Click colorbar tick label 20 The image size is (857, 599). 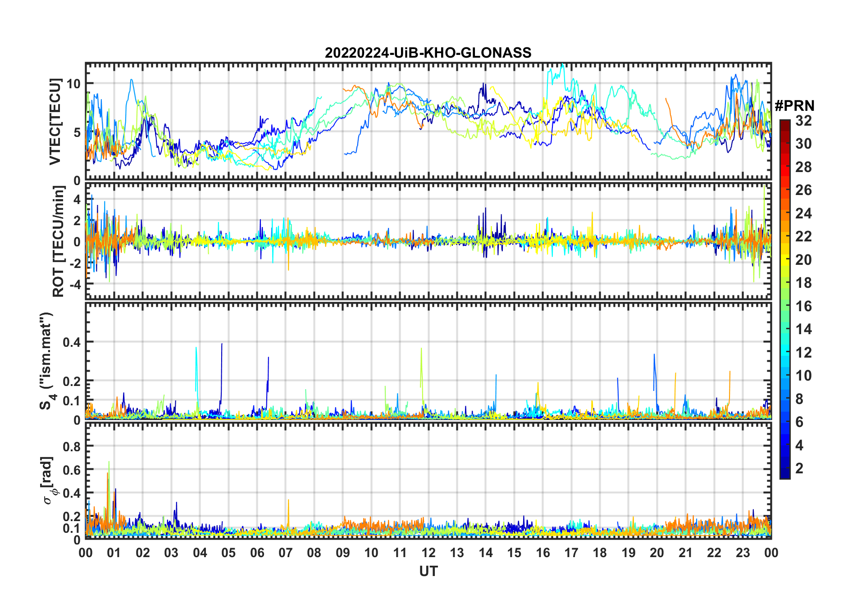coord(803,259)
